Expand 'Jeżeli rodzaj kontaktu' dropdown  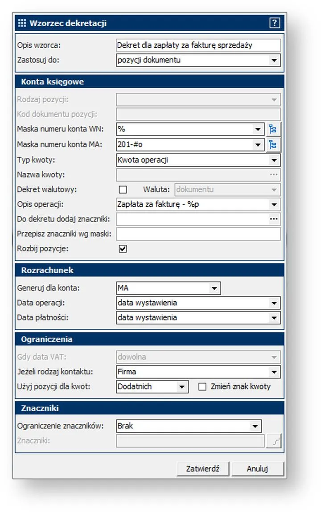(273, 372)
